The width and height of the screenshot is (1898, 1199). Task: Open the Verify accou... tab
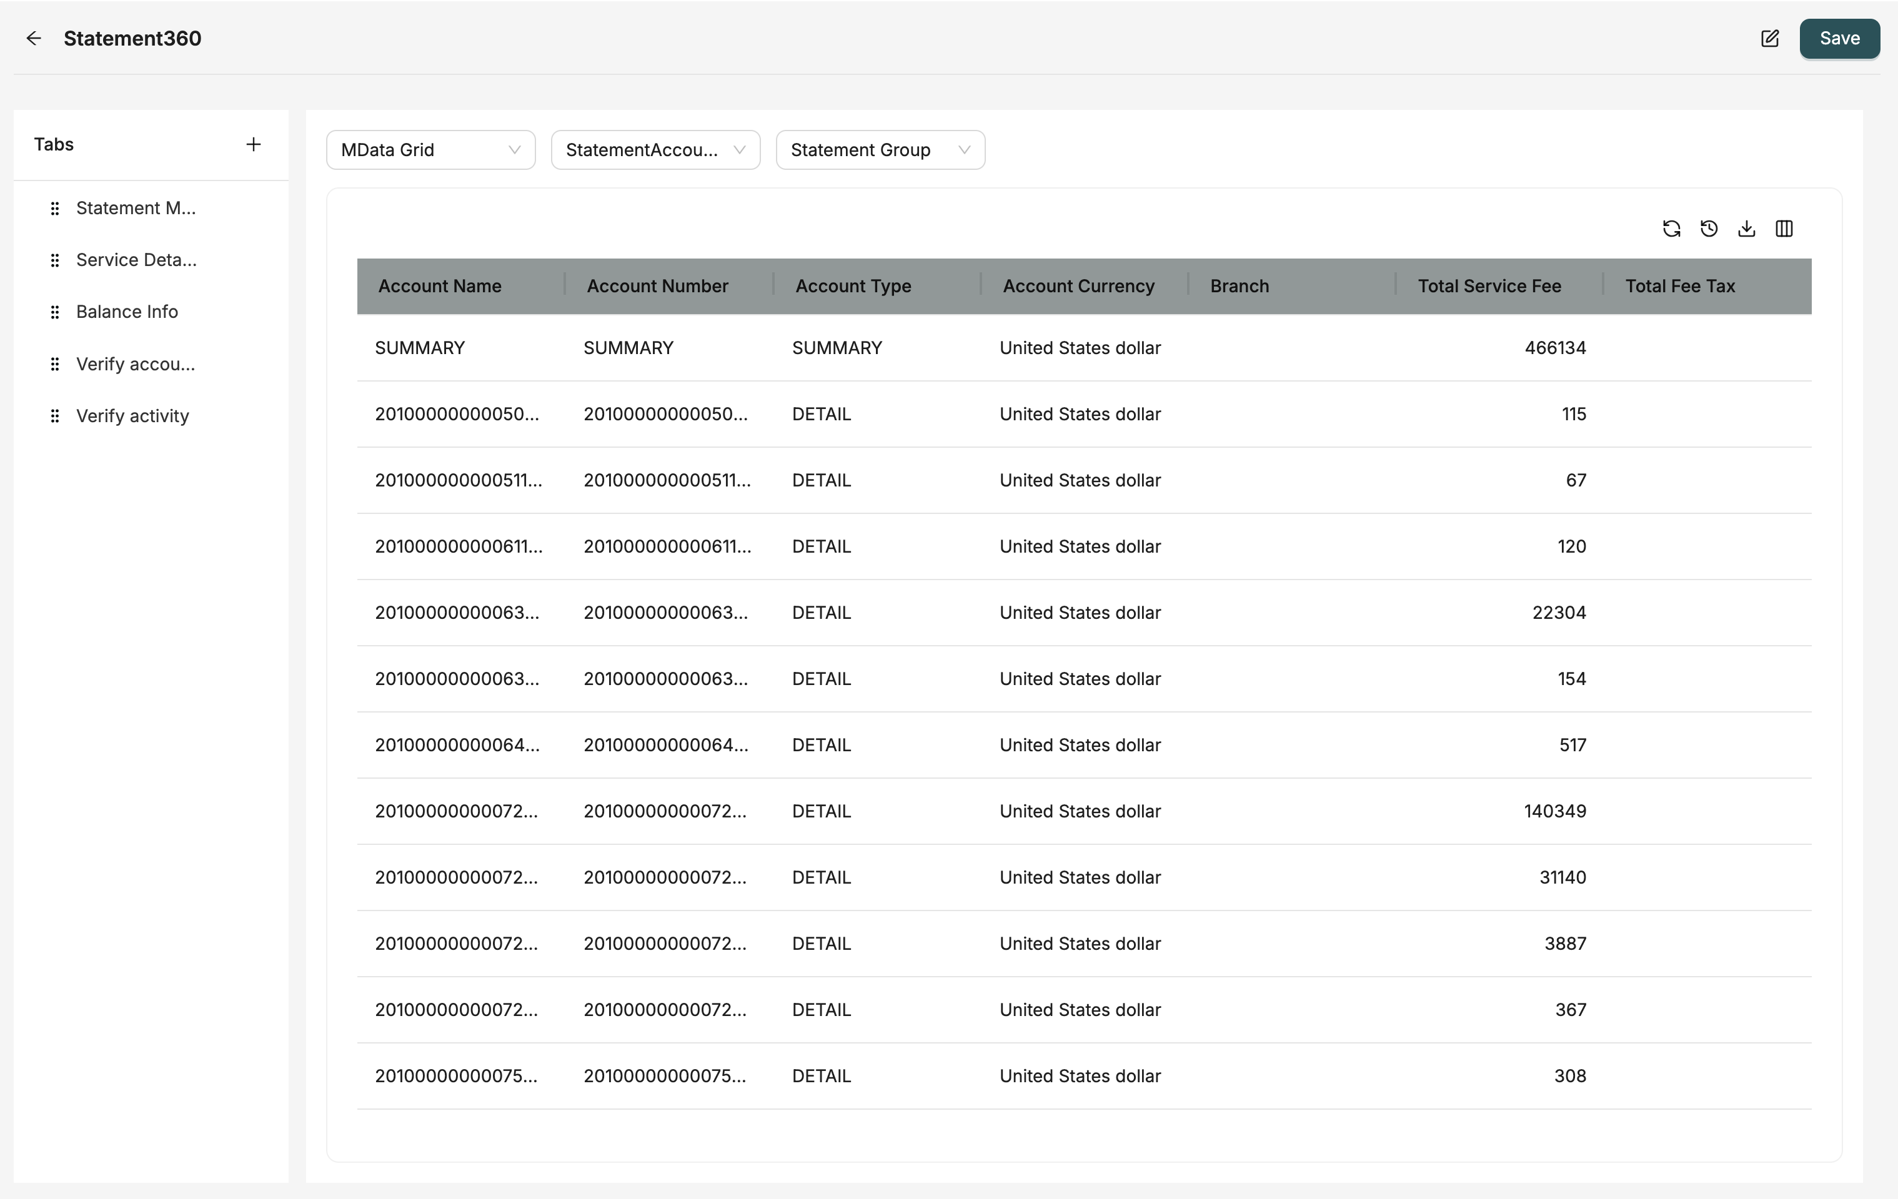coord(136,364)
